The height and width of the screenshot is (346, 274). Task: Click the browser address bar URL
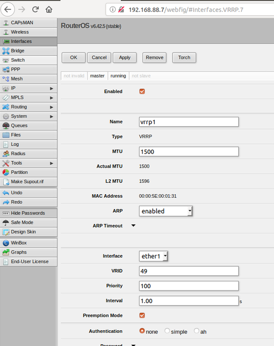pos(186,10)
